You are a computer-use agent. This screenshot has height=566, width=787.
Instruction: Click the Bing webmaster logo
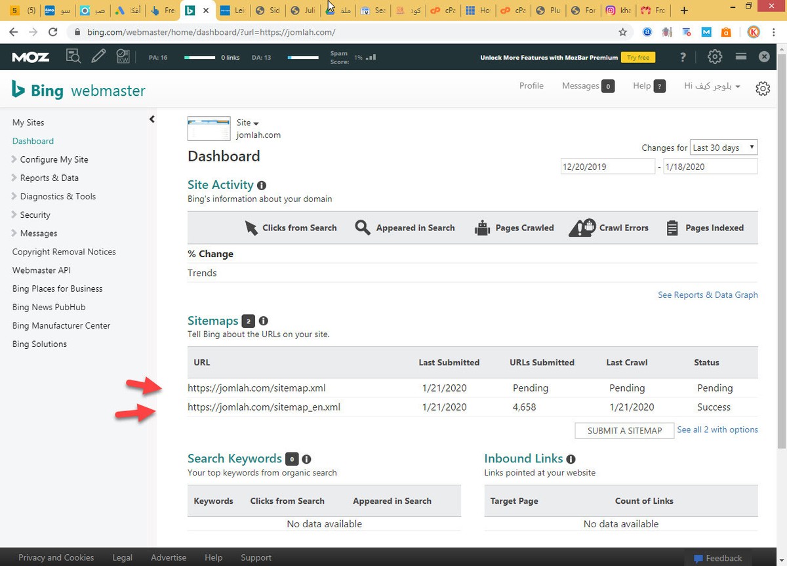pyautogui.click(x=79, y=90)
